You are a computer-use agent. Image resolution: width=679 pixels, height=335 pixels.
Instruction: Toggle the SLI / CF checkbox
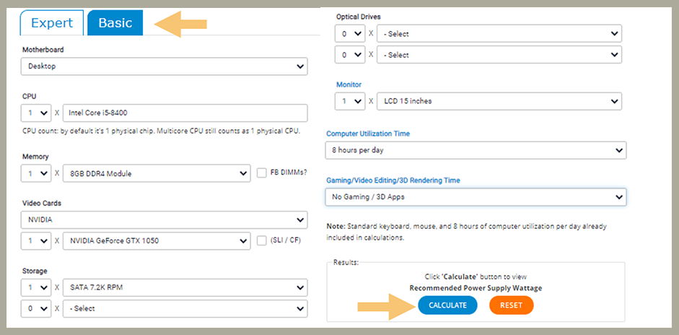(263, 240)
